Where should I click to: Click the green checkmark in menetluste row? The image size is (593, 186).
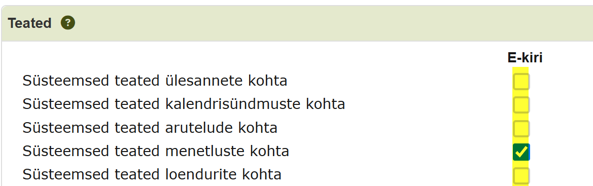click(x=521, y=152)
